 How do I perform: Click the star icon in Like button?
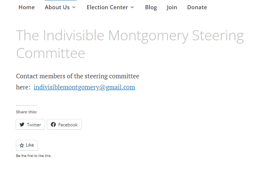click(x=22, y=146)
